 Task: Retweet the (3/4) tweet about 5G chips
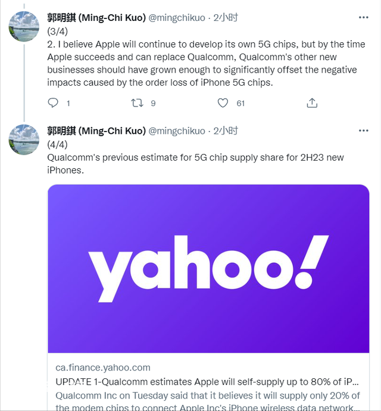pos(138,103)
